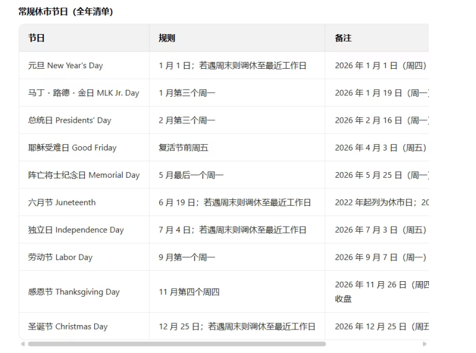Click the left arrow of the horizontal scrollbar
476x353 pixels.
pyautogui.click(x=23, y=344)
